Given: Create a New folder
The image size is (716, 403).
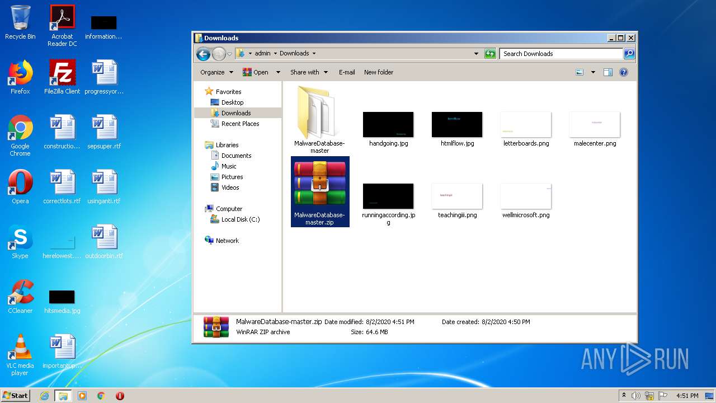Looking at the screenshot, I should pyautogui.click(x=379, y=72).
